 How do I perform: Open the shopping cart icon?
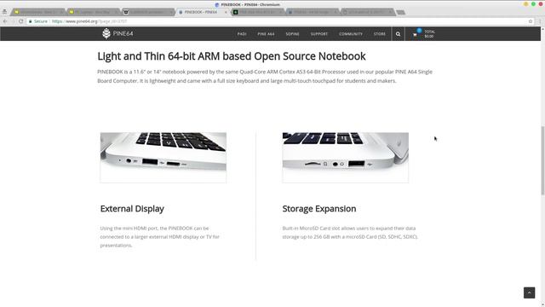[x=415, y=34]
